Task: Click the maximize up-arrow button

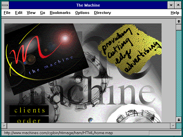Action: 178,5
